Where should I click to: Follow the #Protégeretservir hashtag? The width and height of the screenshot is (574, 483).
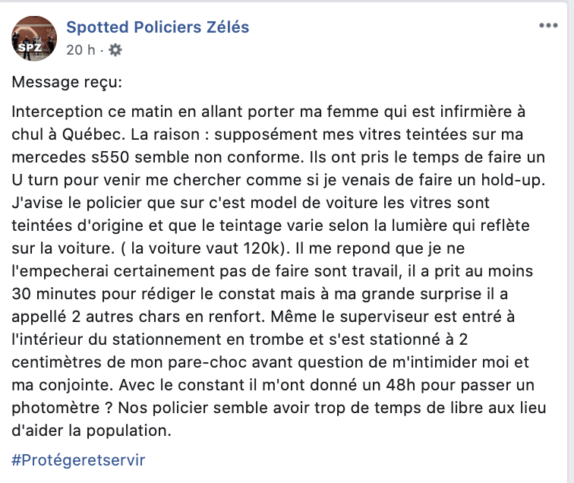coord(78,460)
